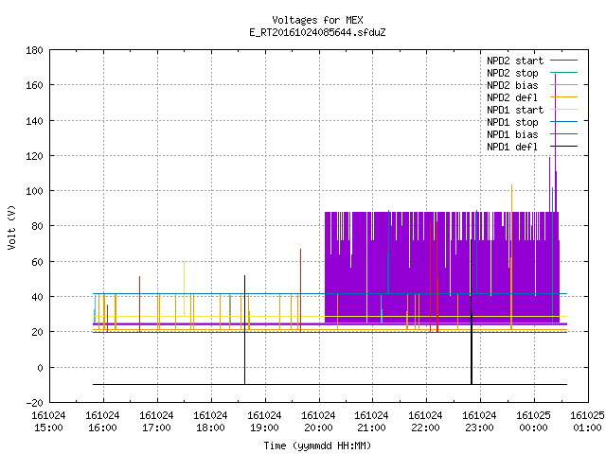
Task: Click the purple line sample beside NPD2 start
Action: (563, 61)
